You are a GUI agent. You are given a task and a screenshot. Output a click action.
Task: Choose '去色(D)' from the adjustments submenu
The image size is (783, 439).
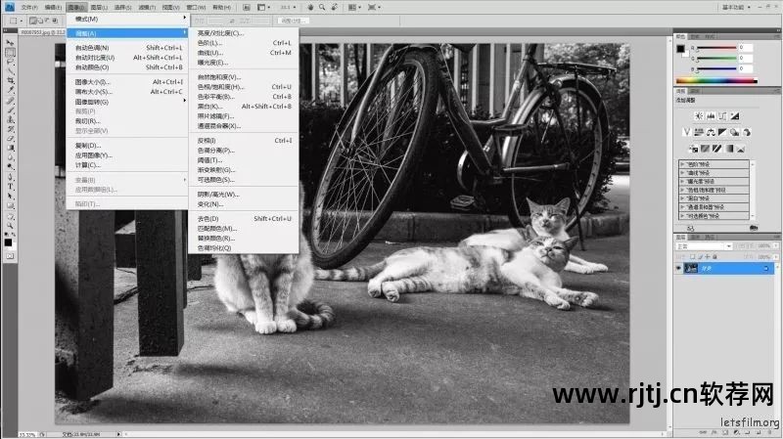pyautogui.click(x=207, y=219)
